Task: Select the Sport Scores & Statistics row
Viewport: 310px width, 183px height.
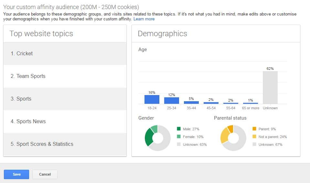Action: click(x=65, y=144)
